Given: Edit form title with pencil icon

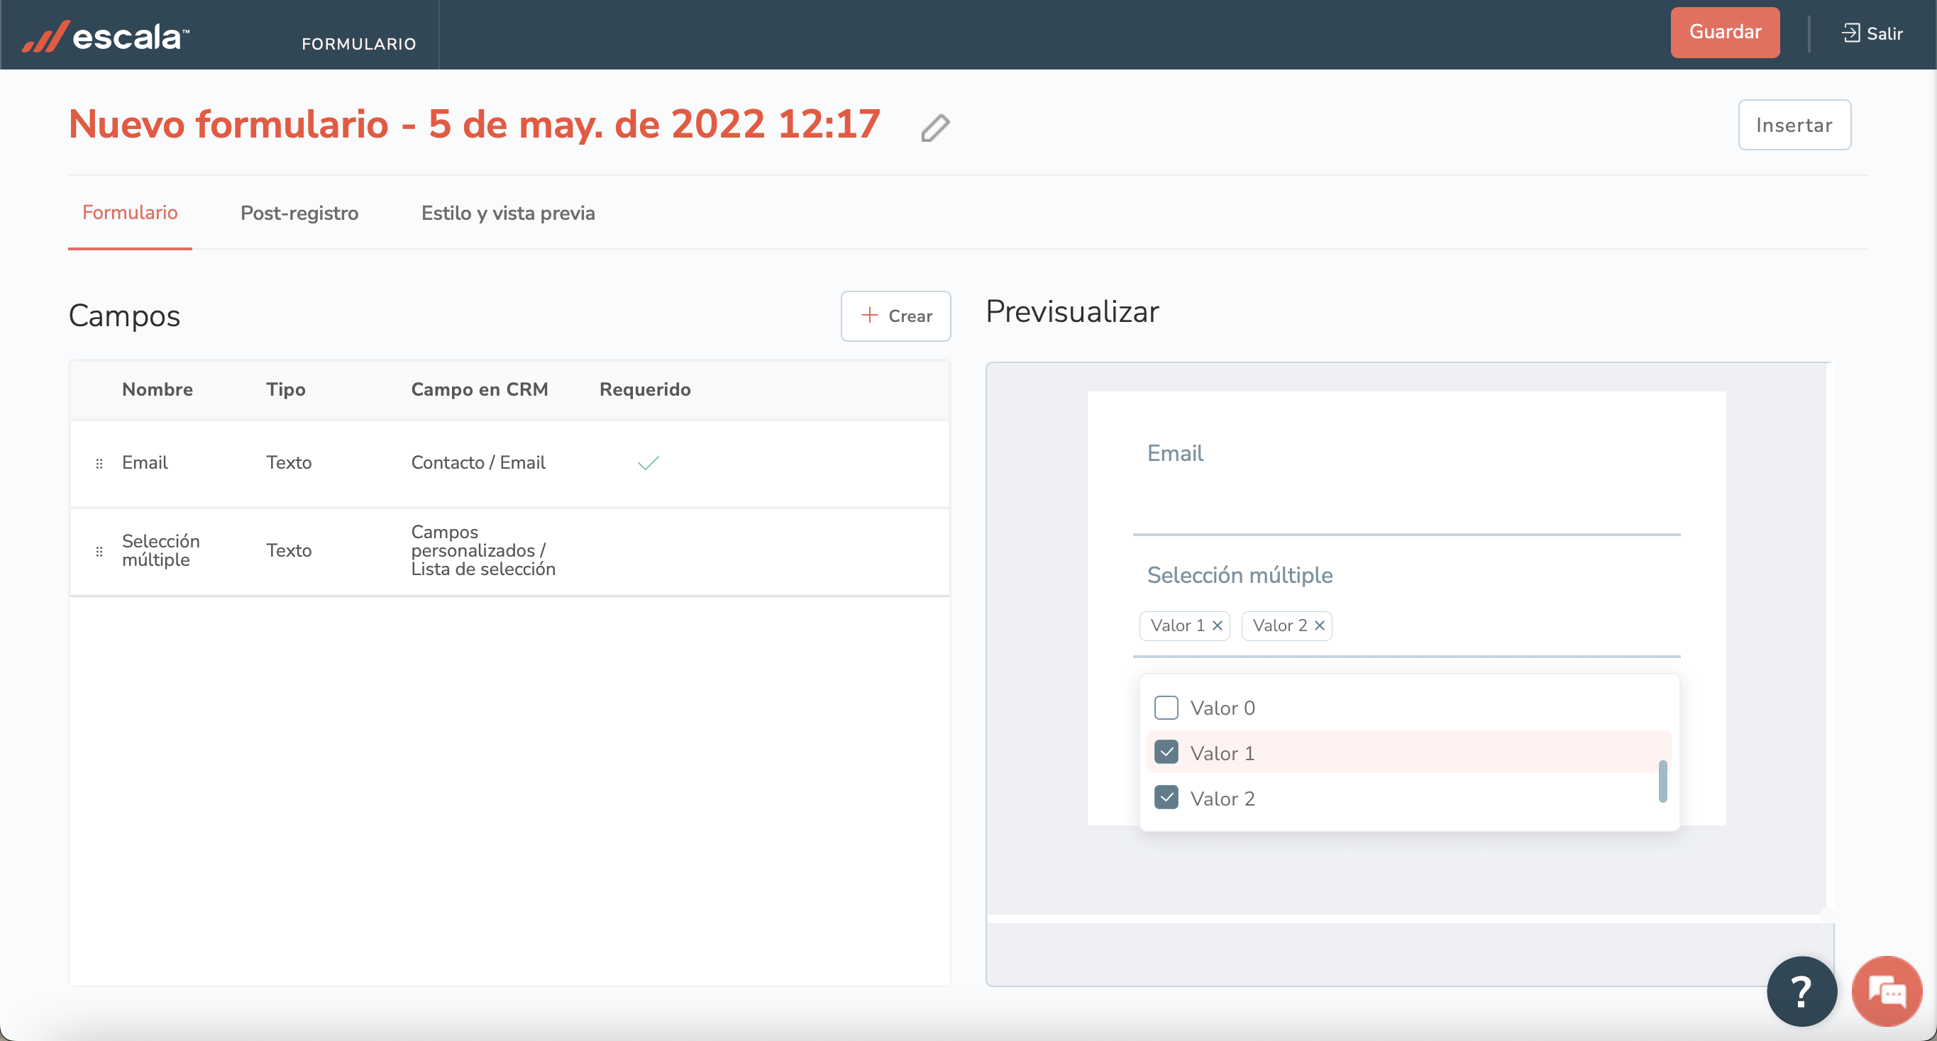Looking at the screenshot, I should click(934, 127).
